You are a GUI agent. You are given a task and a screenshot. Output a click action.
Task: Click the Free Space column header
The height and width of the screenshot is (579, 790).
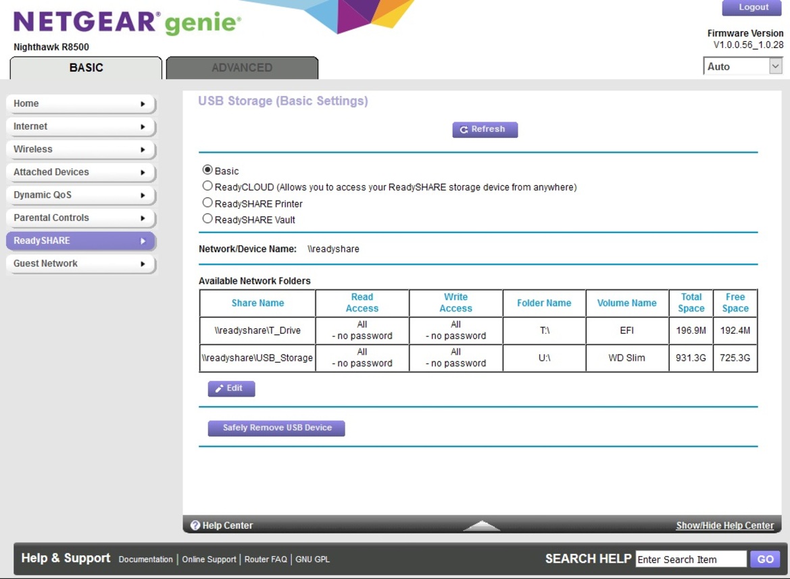pyautogui.click(x=735, y=303)
